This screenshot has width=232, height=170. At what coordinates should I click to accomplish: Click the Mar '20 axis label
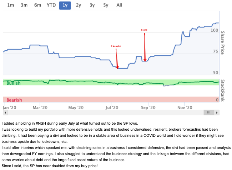coord(40,107)
